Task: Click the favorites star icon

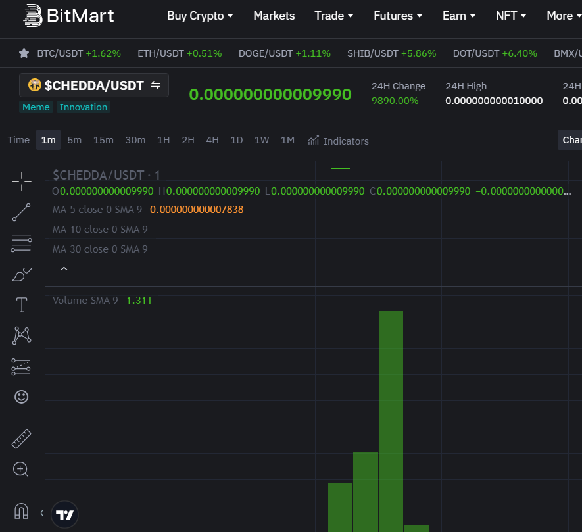Action: click(24, 53)
